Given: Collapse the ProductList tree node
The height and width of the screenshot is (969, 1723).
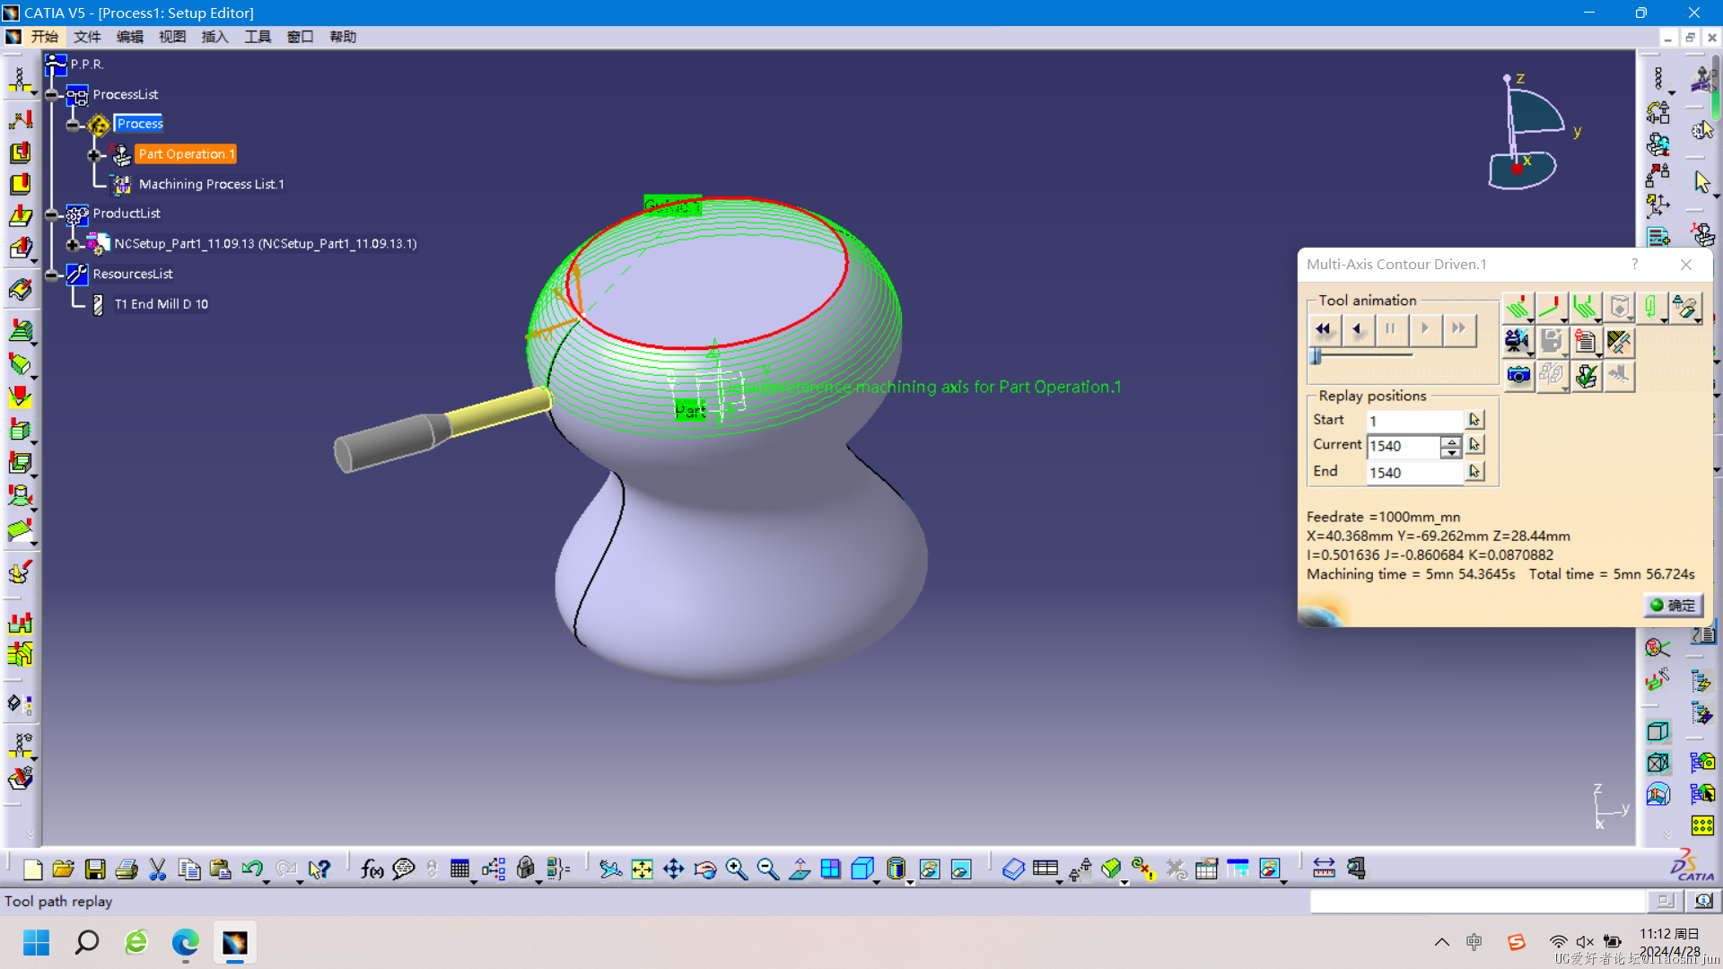Looking at the screenshot, I should (52, 214).
